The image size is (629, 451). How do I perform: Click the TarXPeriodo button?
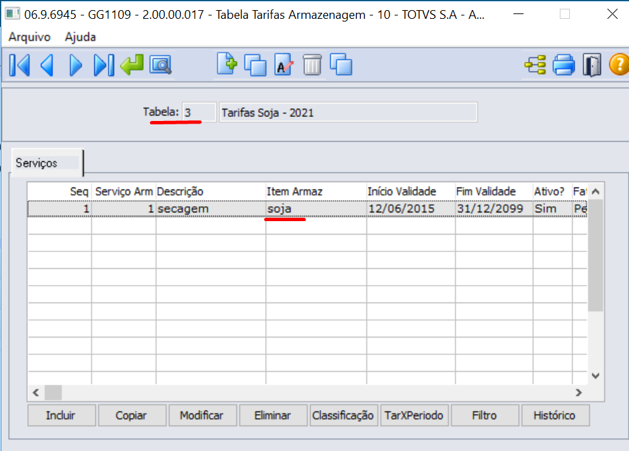(x=415, y=415)
